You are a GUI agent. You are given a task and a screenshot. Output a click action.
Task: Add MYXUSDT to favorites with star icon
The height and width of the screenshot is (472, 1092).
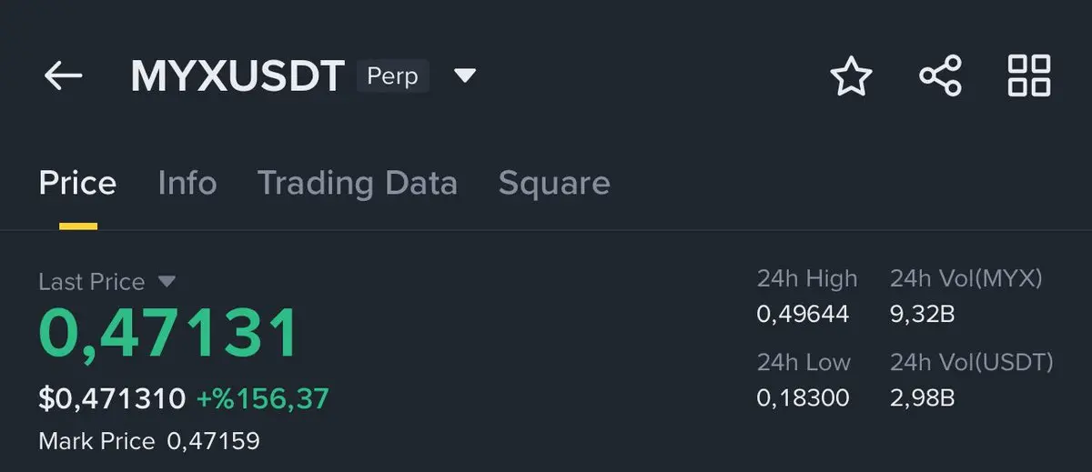pyautogui.click(x=851, y=76)
